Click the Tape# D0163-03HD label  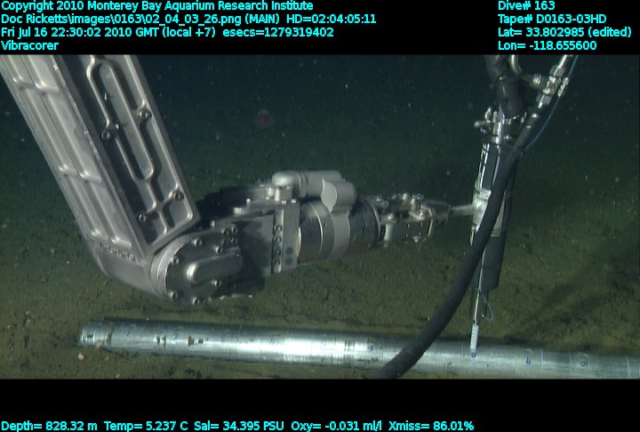coord(552,19)
